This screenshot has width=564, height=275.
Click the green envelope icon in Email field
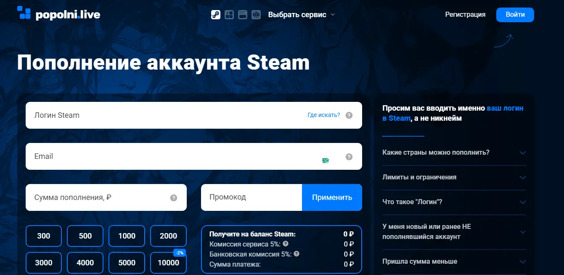[x=326, y=160]
